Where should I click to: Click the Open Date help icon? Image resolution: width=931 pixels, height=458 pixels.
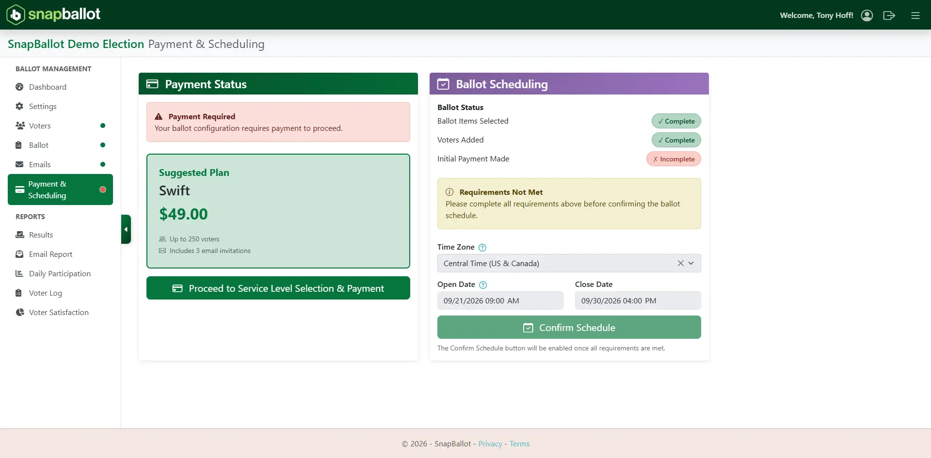point(483,285)
